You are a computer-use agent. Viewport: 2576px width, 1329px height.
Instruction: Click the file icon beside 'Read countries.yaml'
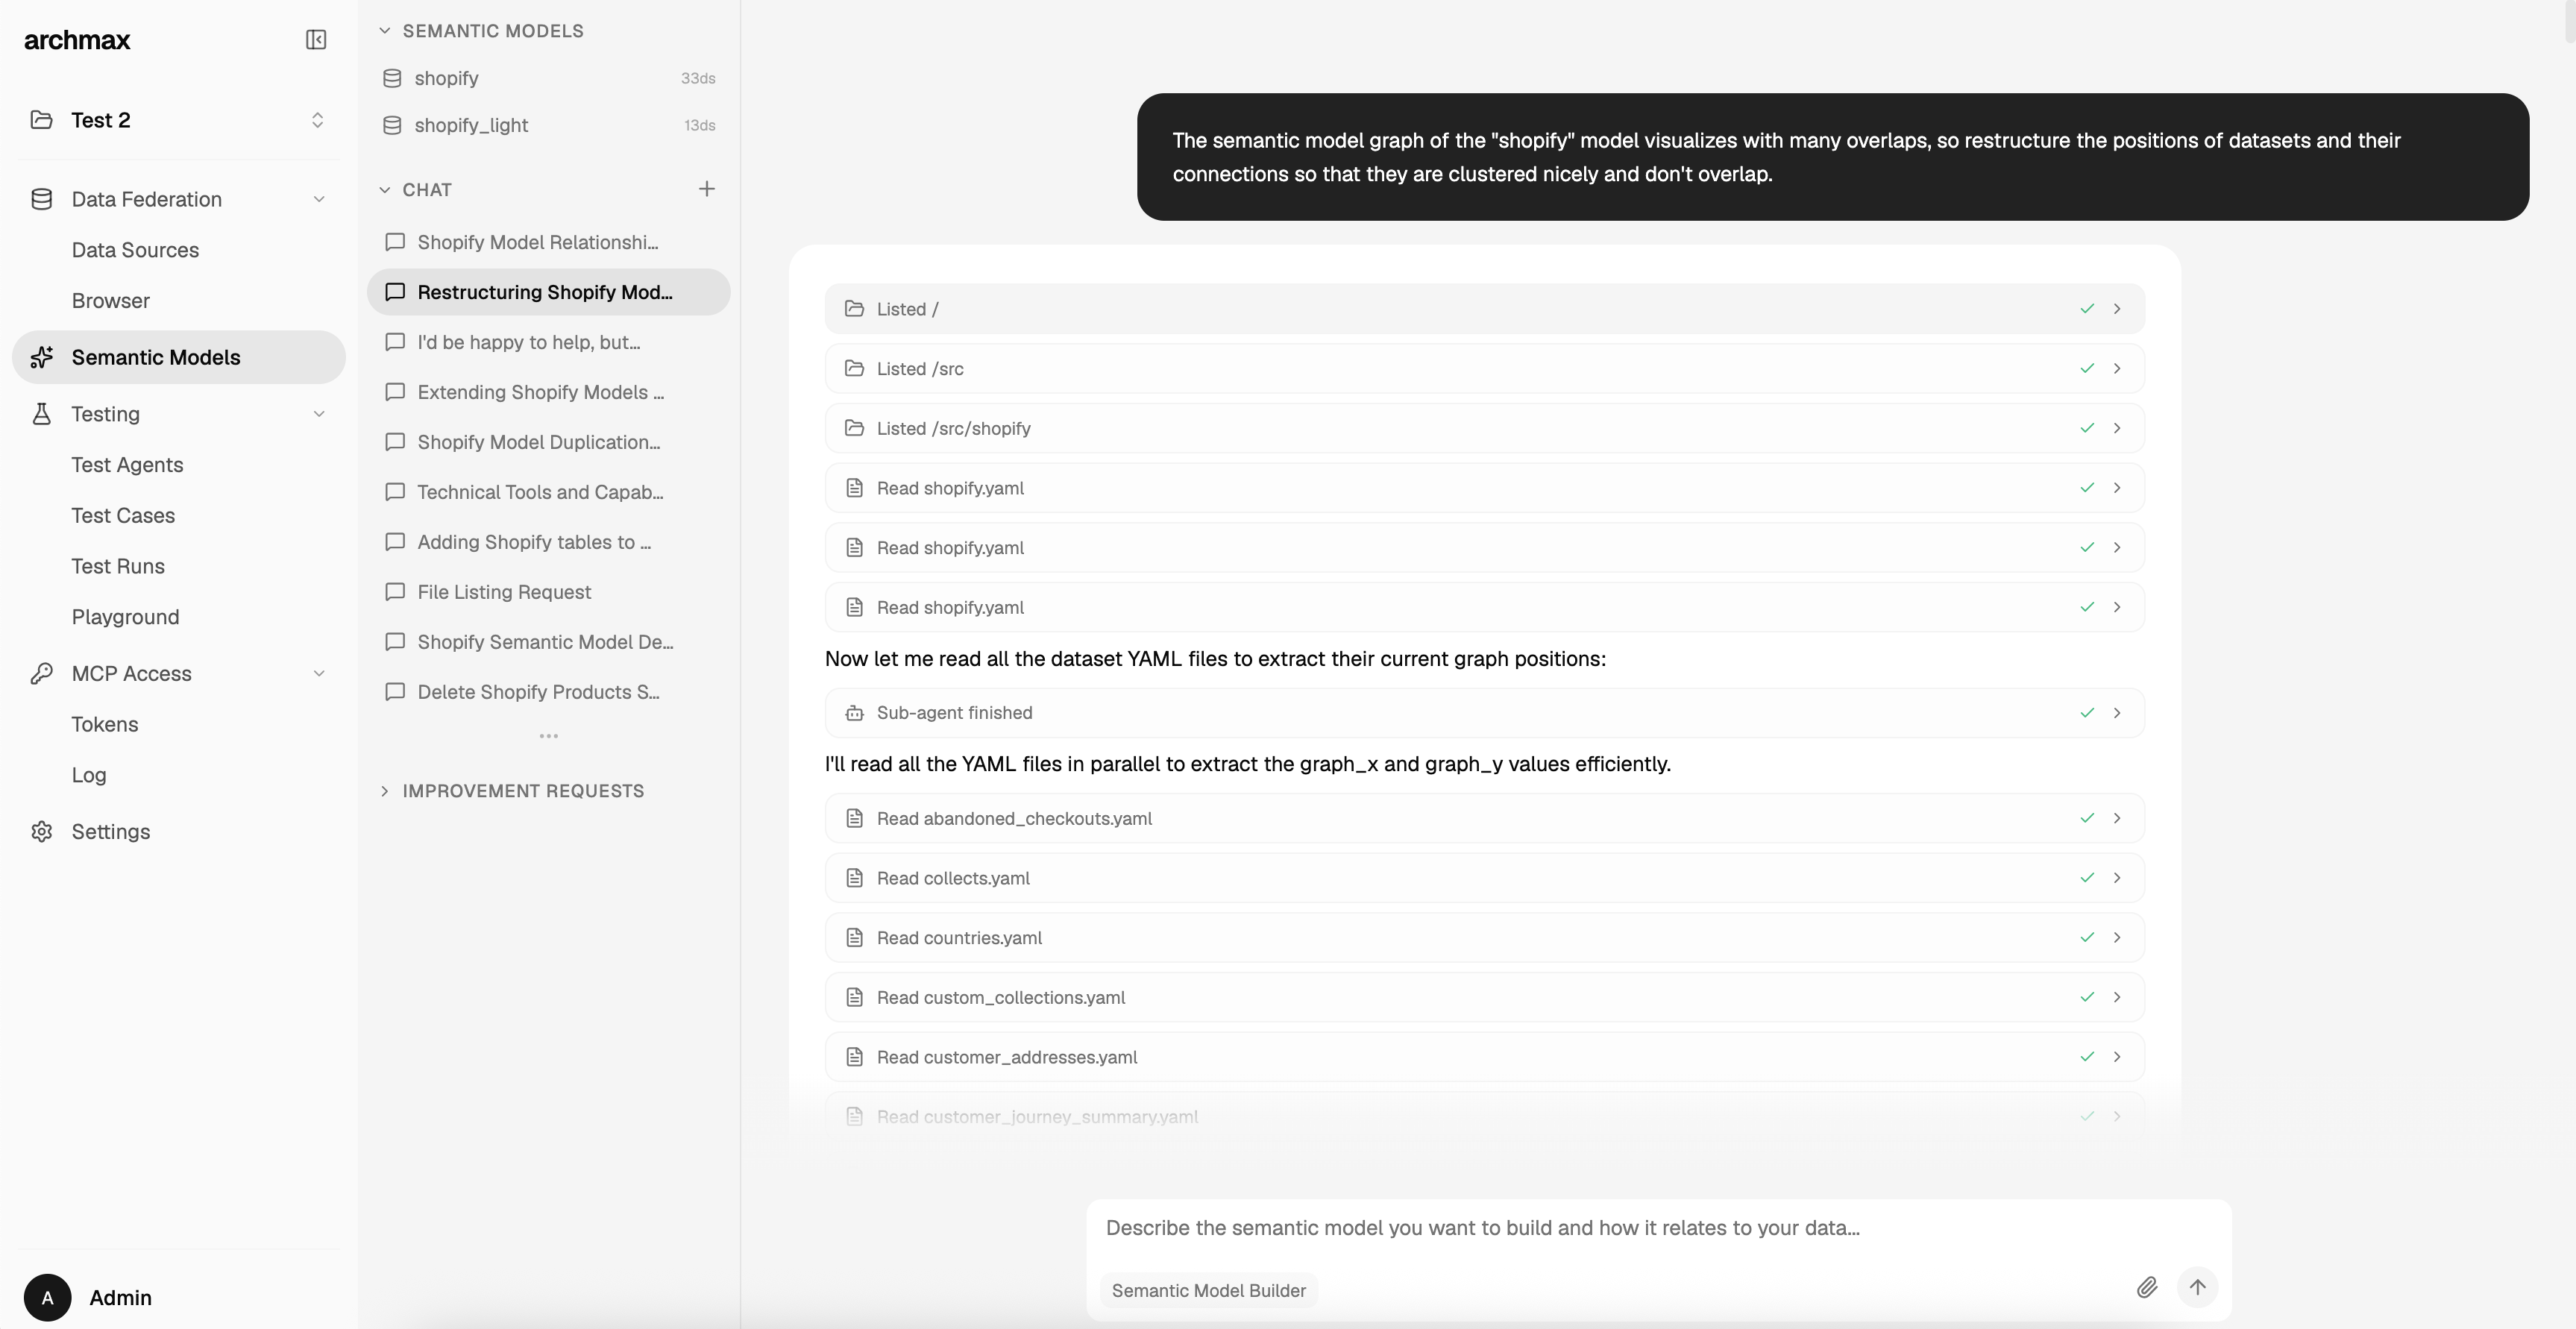(855, 937)
